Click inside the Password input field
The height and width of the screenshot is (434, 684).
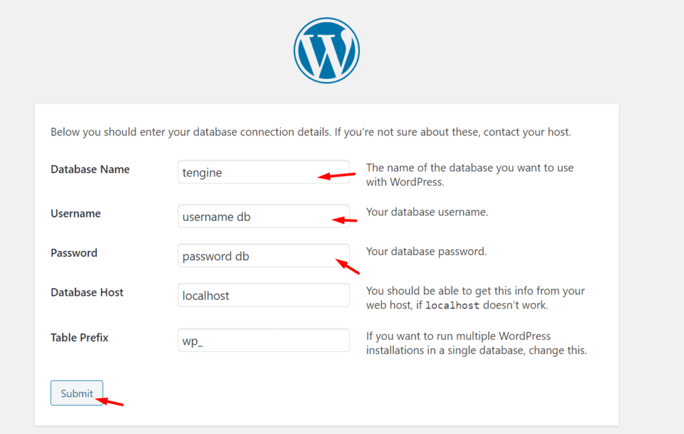pyautogui.click(x=263, y=256)
